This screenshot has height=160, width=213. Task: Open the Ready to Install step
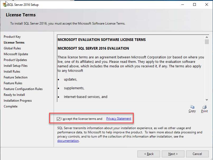tap(14, 95)
